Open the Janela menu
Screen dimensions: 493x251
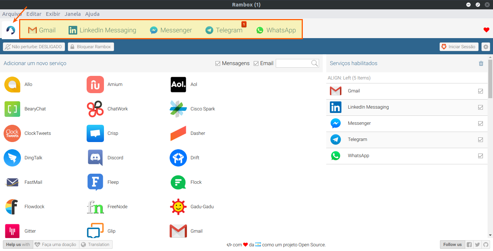click(73, 14)
